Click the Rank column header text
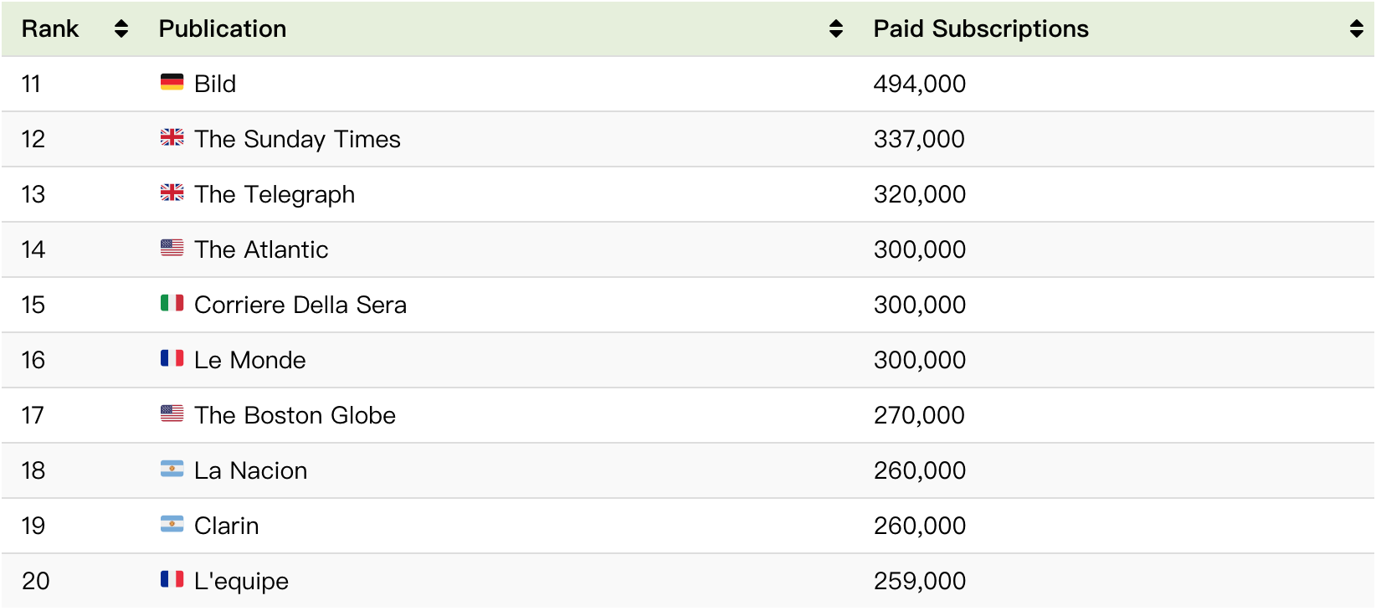Viewport: 1376px width, 611px height. (50, 28)
